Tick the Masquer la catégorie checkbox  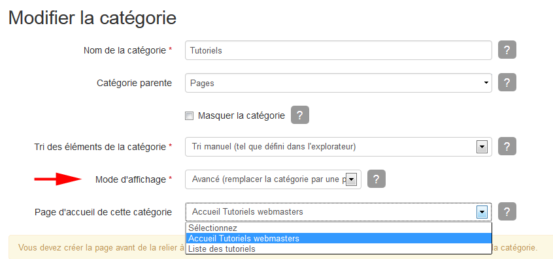[190, 115]
